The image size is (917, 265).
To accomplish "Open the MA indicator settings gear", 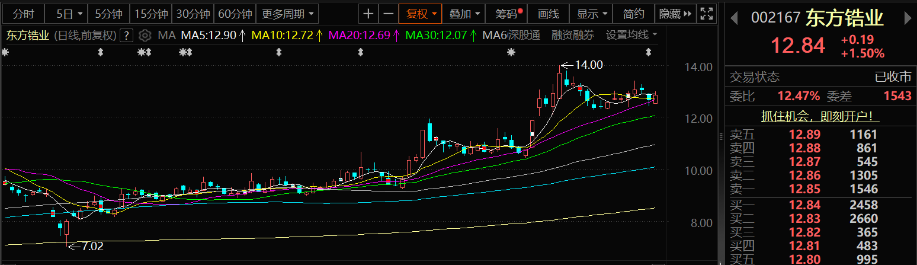I will pyautogui.click(x=145, y=36).
